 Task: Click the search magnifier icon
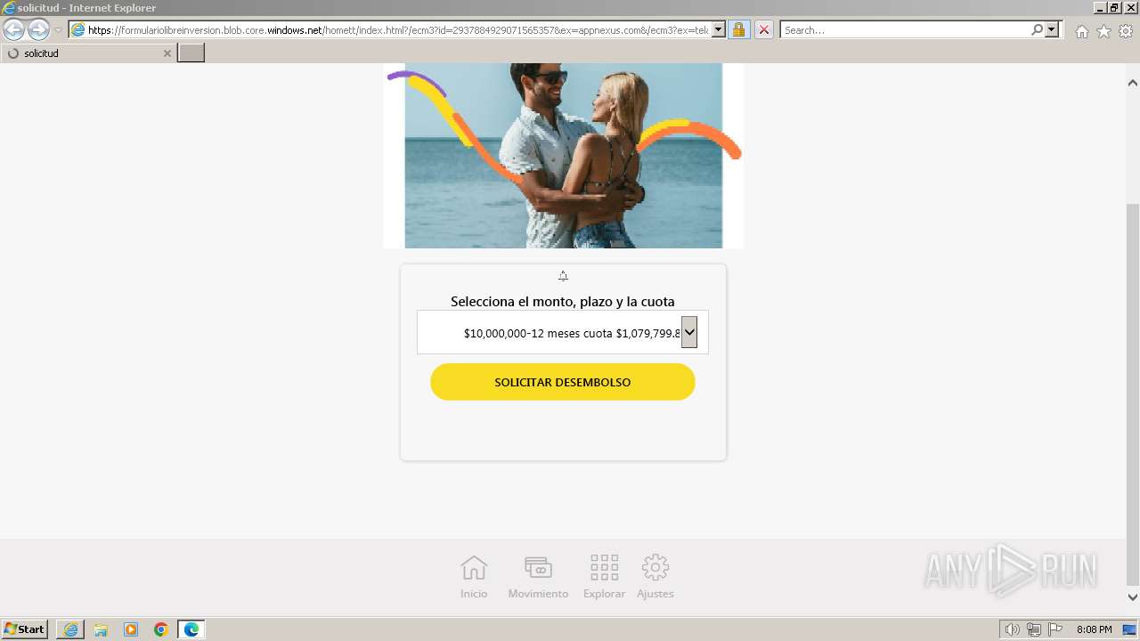pyautogui.click(x=1037, y=29)
